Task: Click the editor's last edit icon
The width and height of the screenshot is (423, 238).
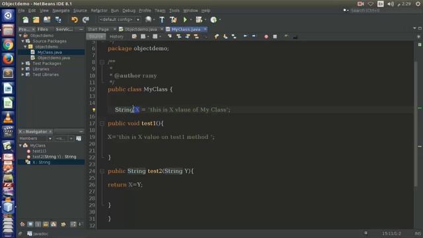Action: point(134,36)
